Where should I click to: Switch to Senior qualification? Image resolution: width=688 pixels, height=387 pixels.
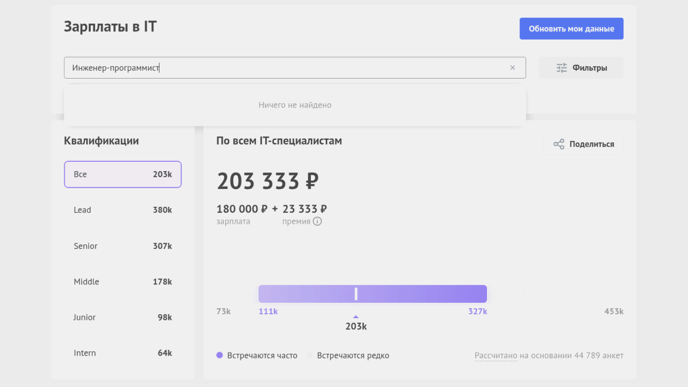[x=122, y=246]
